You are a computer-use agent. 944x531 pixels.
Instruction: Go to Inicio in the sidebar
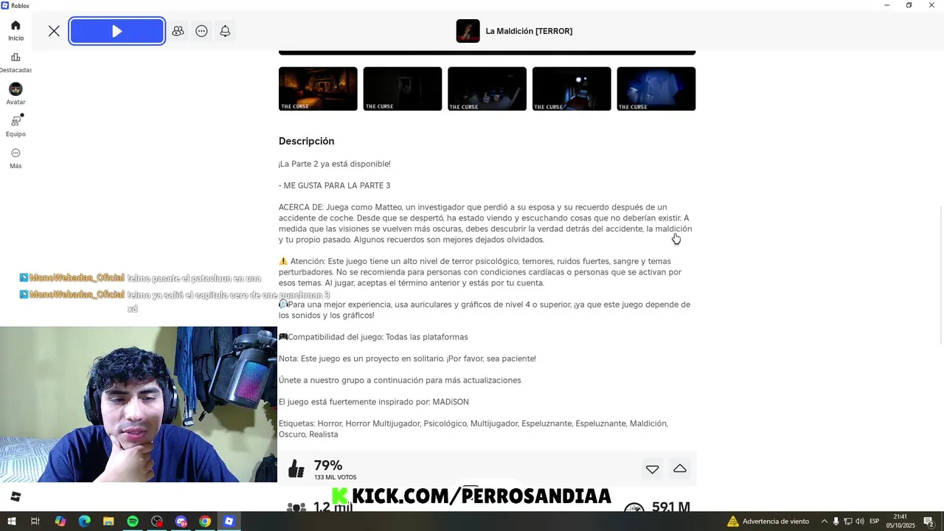(15, 30)
